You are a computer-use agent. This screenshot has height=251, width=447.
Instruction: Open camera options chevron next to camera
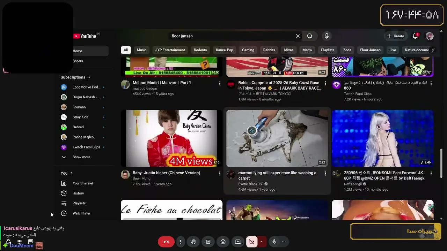pos(262,242)
